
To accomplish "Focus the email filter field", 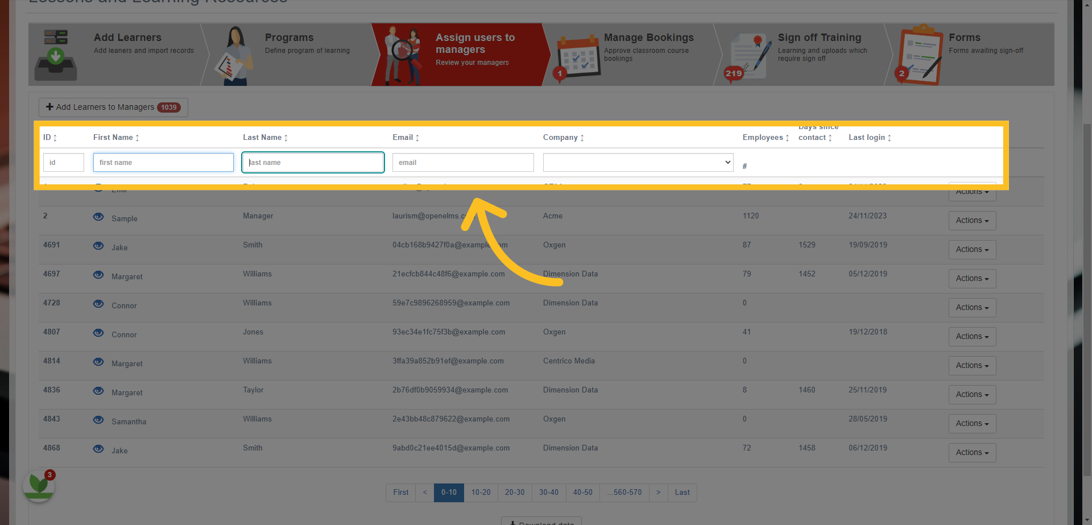I will pos(463,163).
